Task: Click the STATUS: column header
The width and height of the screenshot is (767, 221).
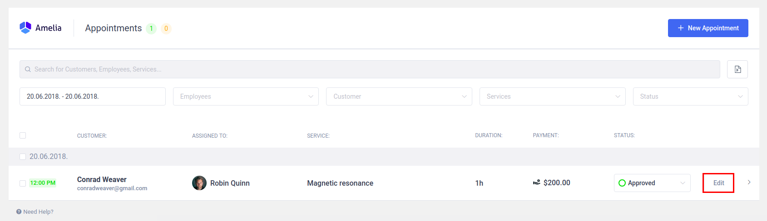Action: tap(624, 135)
